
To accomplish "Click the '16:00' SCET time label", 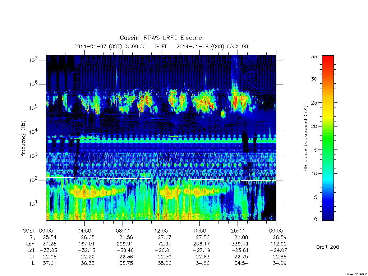I will 199,231.
